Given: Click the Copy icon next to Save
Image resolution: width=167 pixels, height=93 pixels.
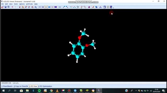Looking at the screenshot, I should point(8,7).
